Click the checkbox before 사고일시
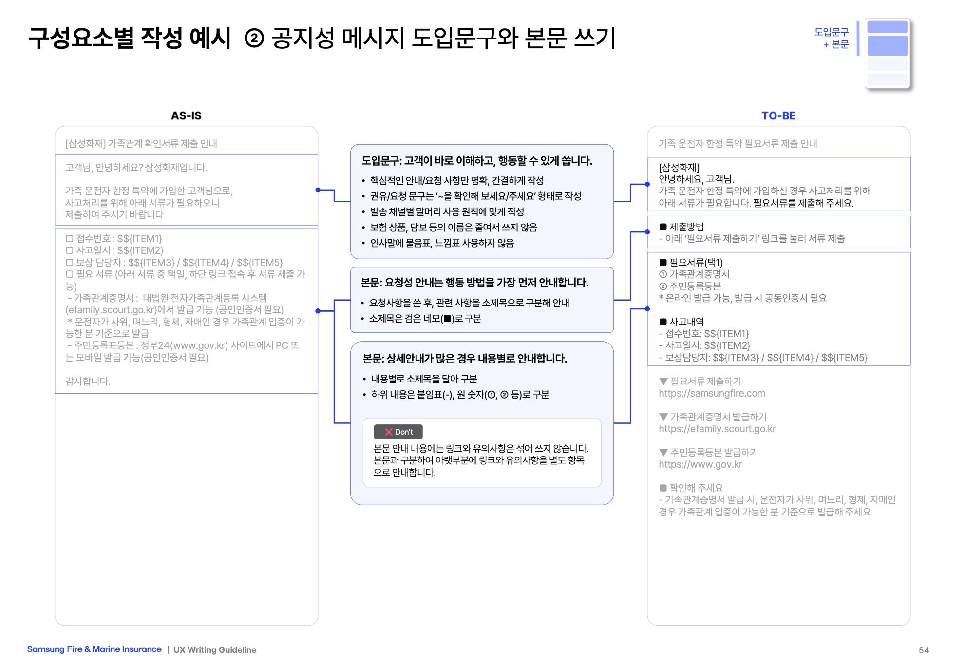The width and height of the screenshot is (965, 668). (x=70, y=250)
